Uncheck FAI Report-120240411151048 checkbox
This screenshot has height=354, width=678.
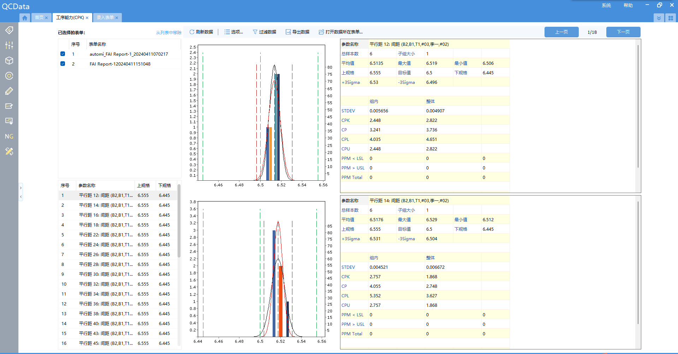coord(63,64)
